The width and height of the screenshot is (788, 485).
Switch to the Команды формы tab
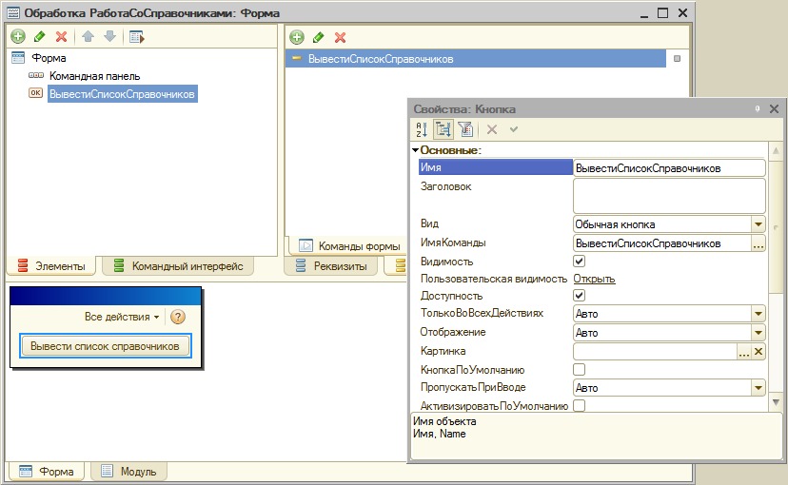coord(350,246)
